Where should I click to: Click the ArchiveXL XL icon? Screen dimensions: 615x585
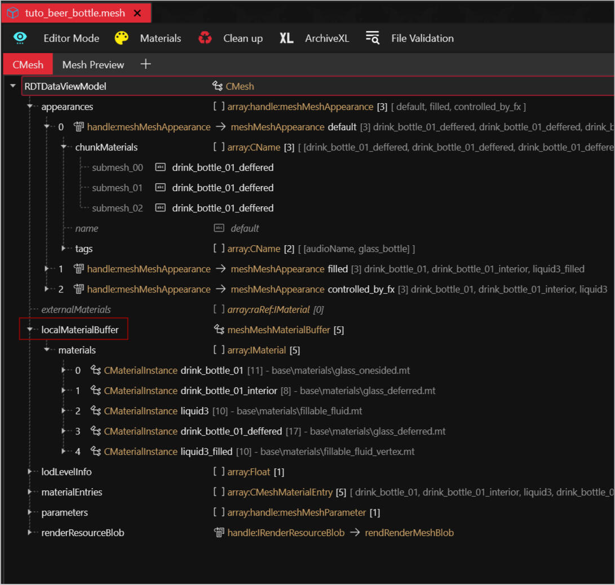286,38
